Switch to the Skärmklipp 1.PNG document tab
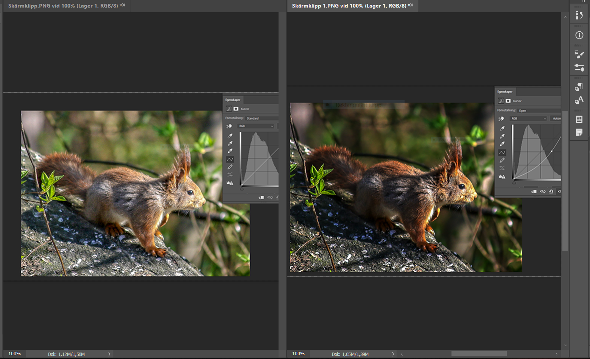 pyautogui.click(x=348, y=6)
